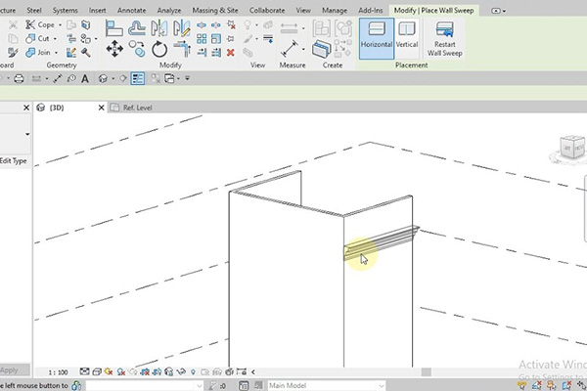Screen dimensions: 587x391
Task: Select Trim/Extend to Corner tool
Action: click(182, 49)
